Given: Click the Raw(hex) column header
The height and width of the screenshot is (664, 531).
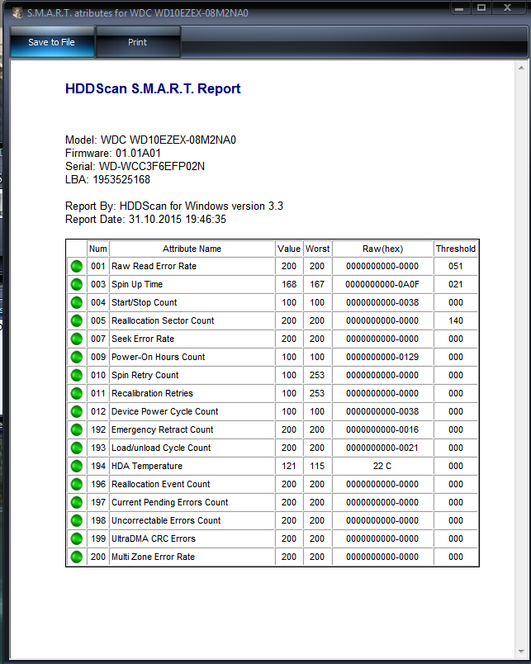Looking at the screenshot, I should point(383,249).
